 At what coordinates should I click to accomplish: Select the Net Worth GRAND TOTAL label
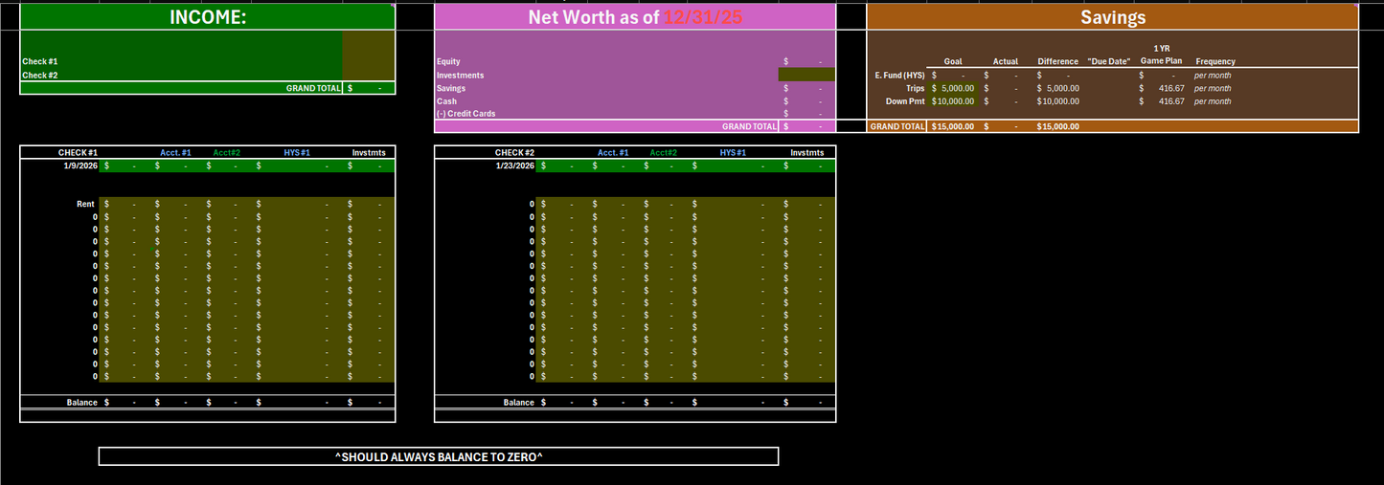(x=749, y=126)
